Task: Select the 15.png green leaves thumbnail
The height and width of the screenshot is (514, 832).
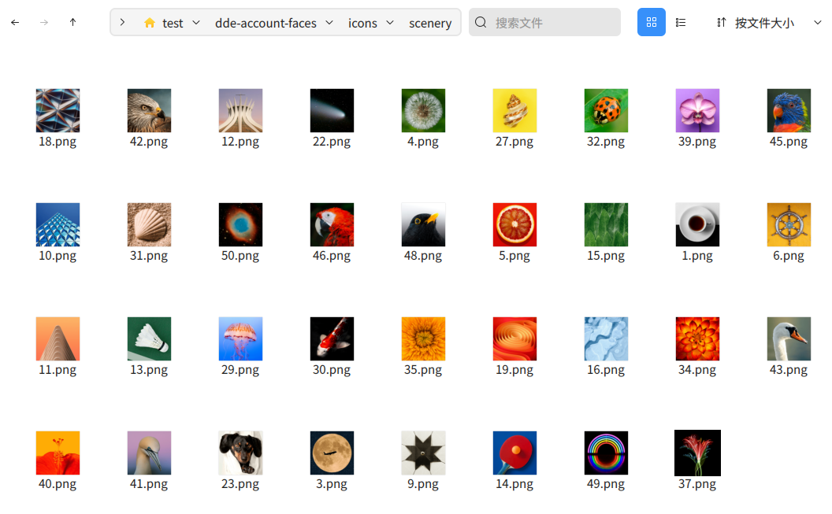Action: coord(606,224)
